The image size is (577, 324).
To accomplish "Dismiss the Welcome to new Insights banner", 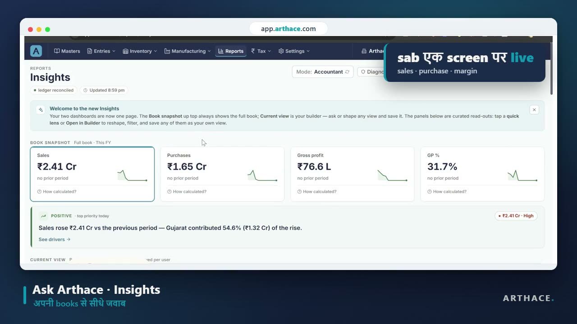I will [x=534, y=110].
